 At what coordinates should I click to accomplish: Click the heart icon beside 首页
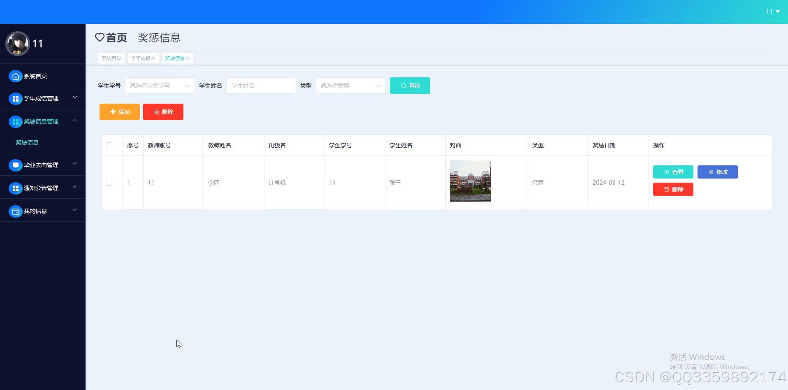[x=100, y=37]
